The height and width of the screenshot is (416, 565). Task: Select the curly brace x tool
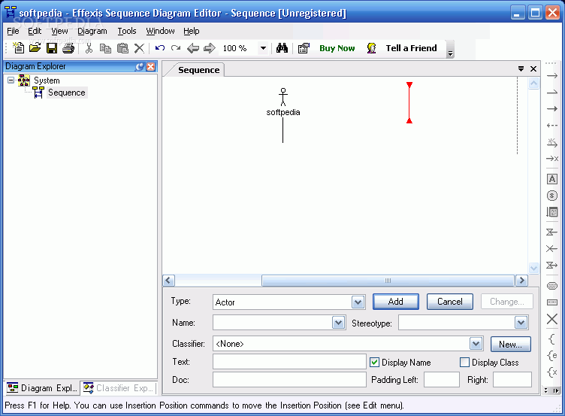click(551, 372)
